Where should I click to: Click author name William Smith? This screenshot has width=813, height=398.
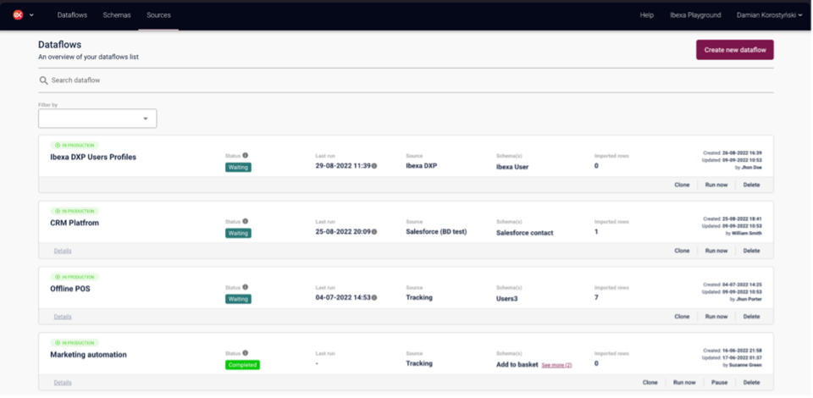747,233
